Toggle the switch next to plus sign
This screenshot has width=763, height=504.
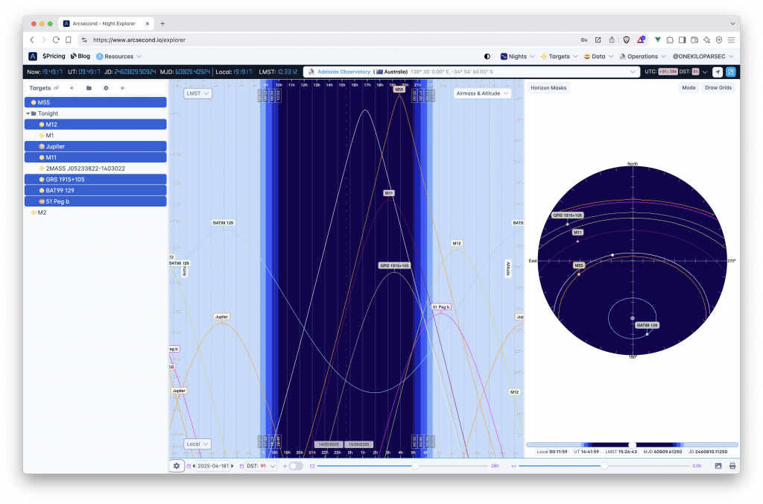296,466
